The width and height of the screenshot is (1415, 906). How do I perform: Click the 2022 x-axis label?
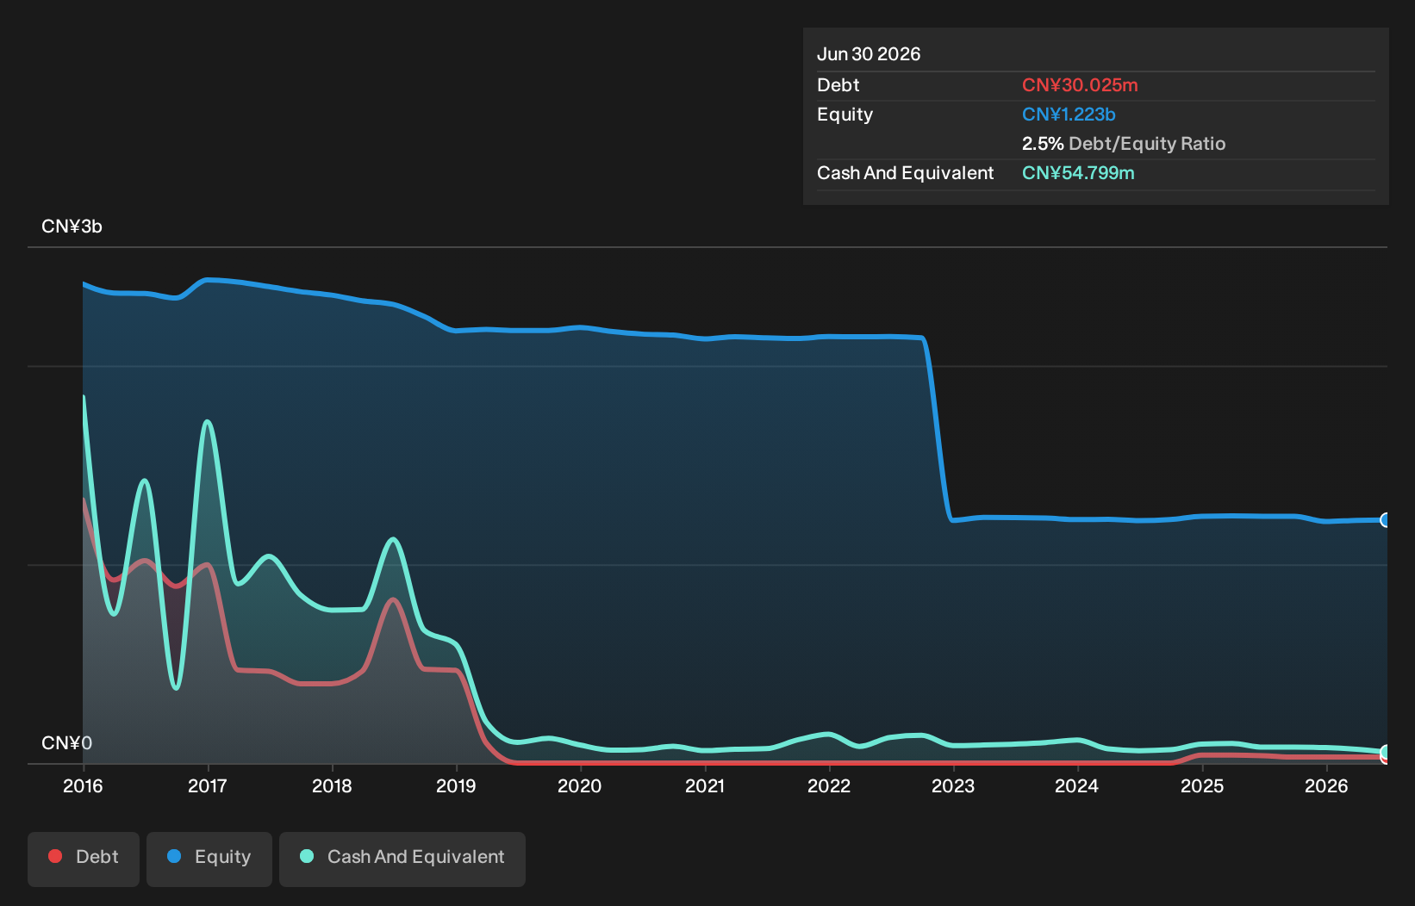(829, 786)
